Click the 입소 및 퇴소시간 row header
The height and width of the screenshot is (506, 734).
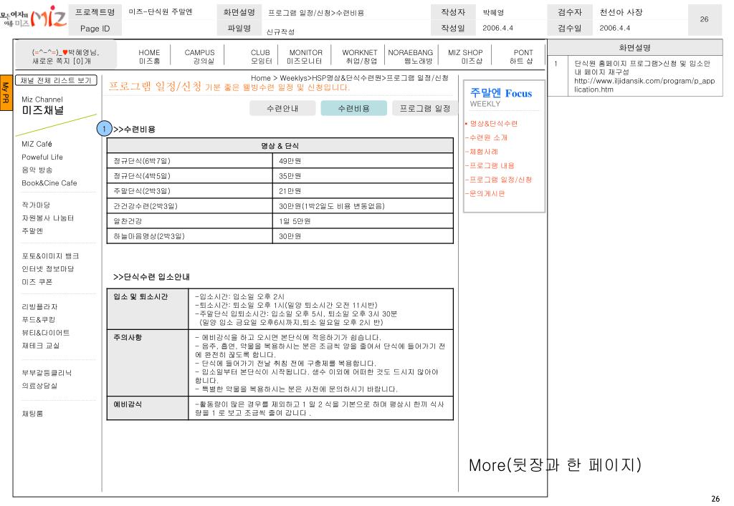[x=148, y=309]
